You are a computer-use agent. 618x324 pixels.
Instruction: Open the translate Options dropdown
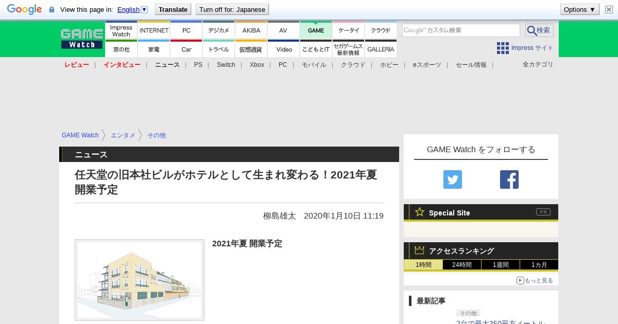579,9
